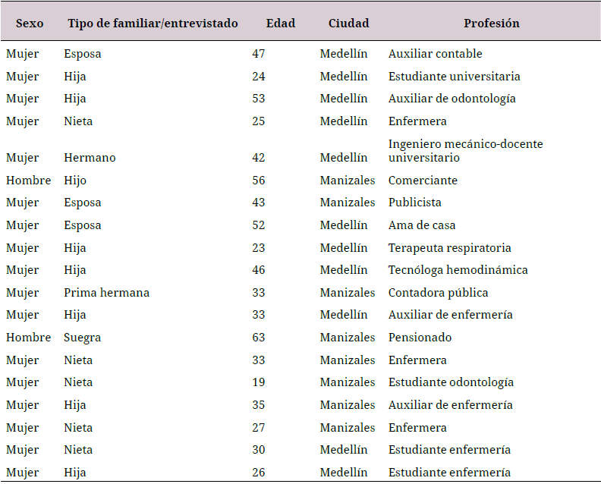Screen dimensions: 601x484
Task: Click the Estudiante odontología cell
Action: pos(451,382)
